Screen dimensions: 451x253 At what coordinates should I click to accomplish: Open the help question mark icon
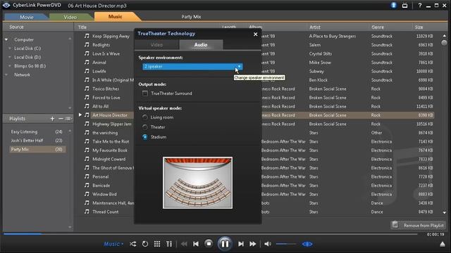[420, 6]
